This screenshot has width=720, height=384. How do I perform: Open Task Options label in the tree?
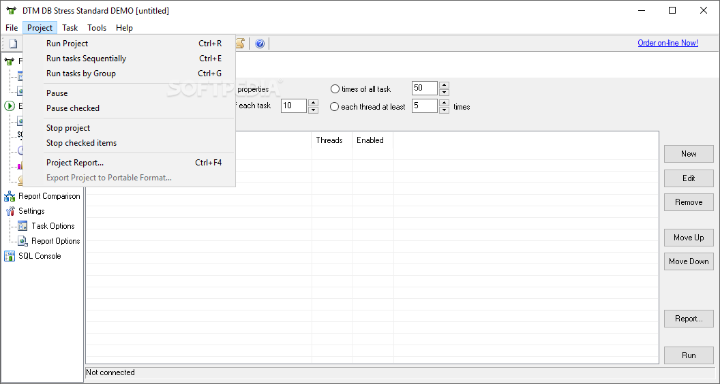(52, 226)
